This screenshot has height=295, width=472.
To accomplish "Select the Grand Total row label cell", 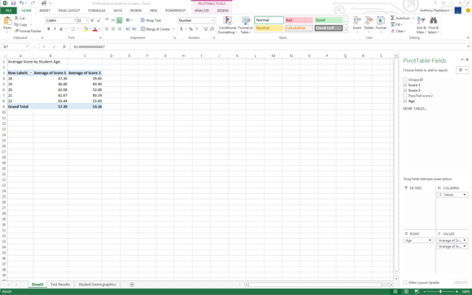I will click(20, 106).
